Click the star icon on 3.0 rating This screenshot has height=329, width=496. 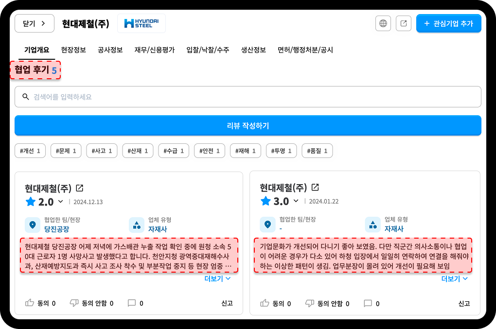266,201
